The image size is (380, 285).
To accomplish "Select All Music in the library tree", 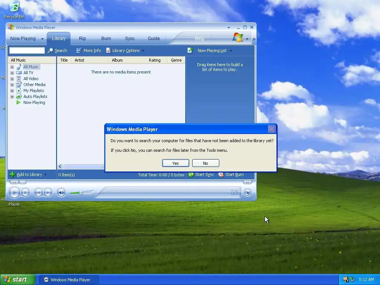I will click(x=31, y=67).
